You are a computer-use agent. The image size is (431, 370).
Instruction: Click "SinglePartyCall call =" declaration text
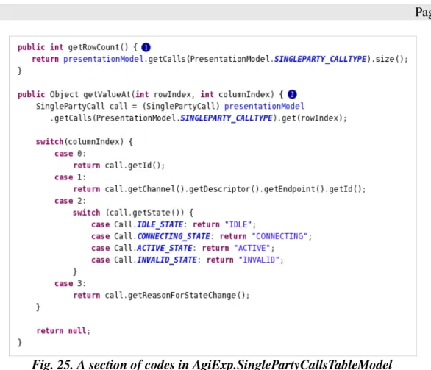[86, 107]
